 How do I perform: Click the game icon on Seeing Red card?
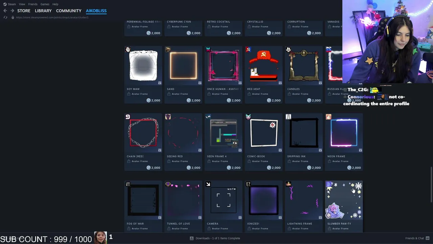[168, 117]
